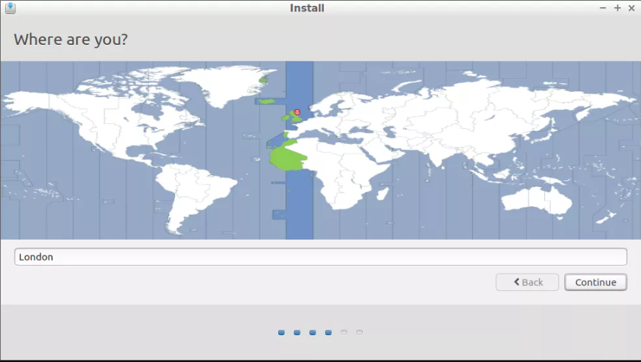The image size is (641, 362).
Task: Click the red location pin on the map
Action: 297,112
